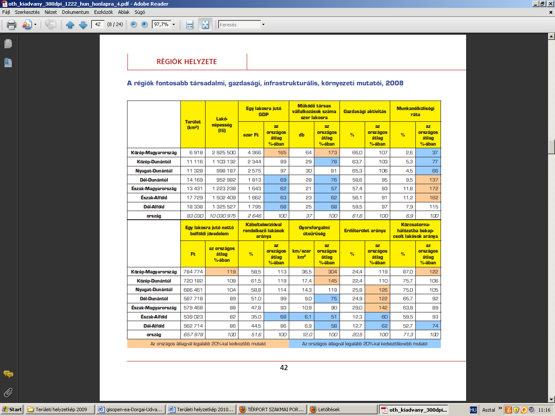Click the Gazdasági aktivitás column header
555x416 pixels.
tap(365, 111)
